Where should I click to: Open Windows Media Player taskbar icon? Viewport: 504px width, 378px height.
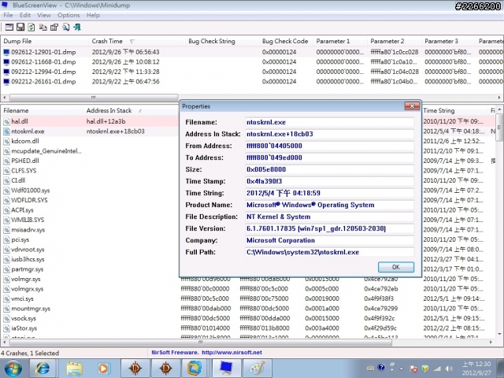pyautogui.click(x=104, y=369)
